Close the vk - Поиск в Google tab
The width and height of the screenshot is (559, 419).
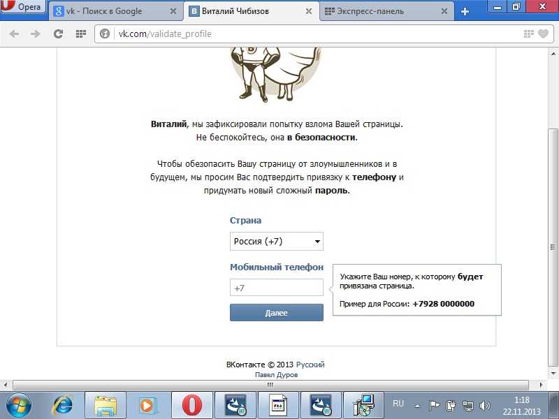pos(173,11)
